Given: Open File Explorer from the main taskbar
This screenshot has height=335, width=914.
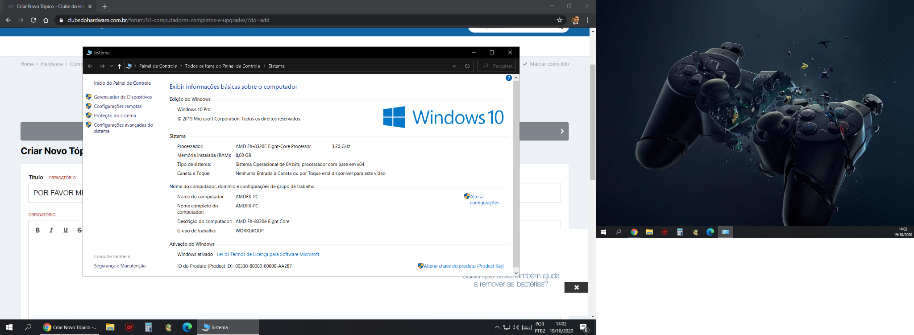Looking at the screenshot, I should coord(110,327).
